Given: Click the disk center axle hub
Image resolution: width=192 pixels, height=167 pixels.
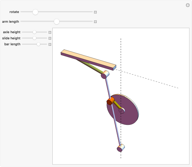Looking at the screenshot, I should click(122, 111).
